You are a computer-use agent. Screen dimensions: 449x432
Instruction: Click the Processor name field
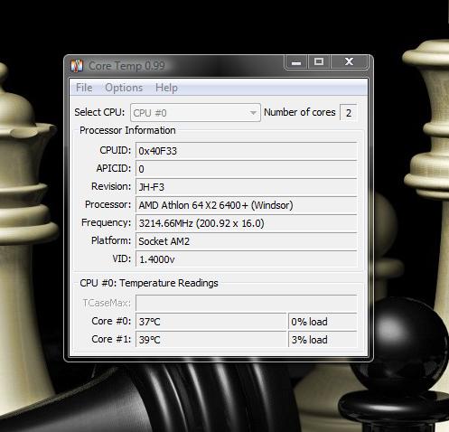(x=247, y=205)
